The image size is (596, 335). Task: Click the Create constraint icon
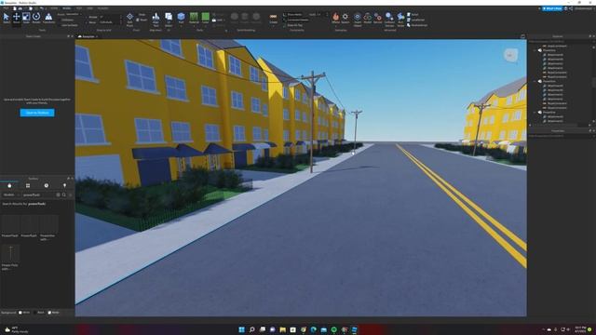click(x=273, y=17)
